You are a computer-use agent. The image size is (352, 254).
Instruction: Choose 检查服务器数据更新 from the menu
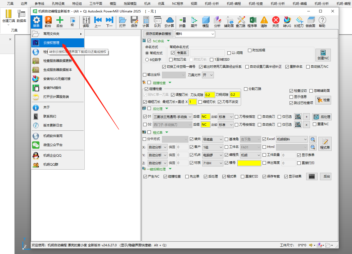tap(58, 61)
